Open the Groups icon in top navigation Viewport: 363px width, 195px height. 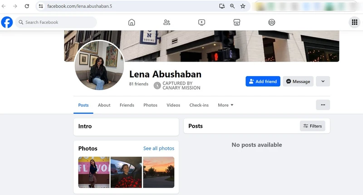click(271, 22)
